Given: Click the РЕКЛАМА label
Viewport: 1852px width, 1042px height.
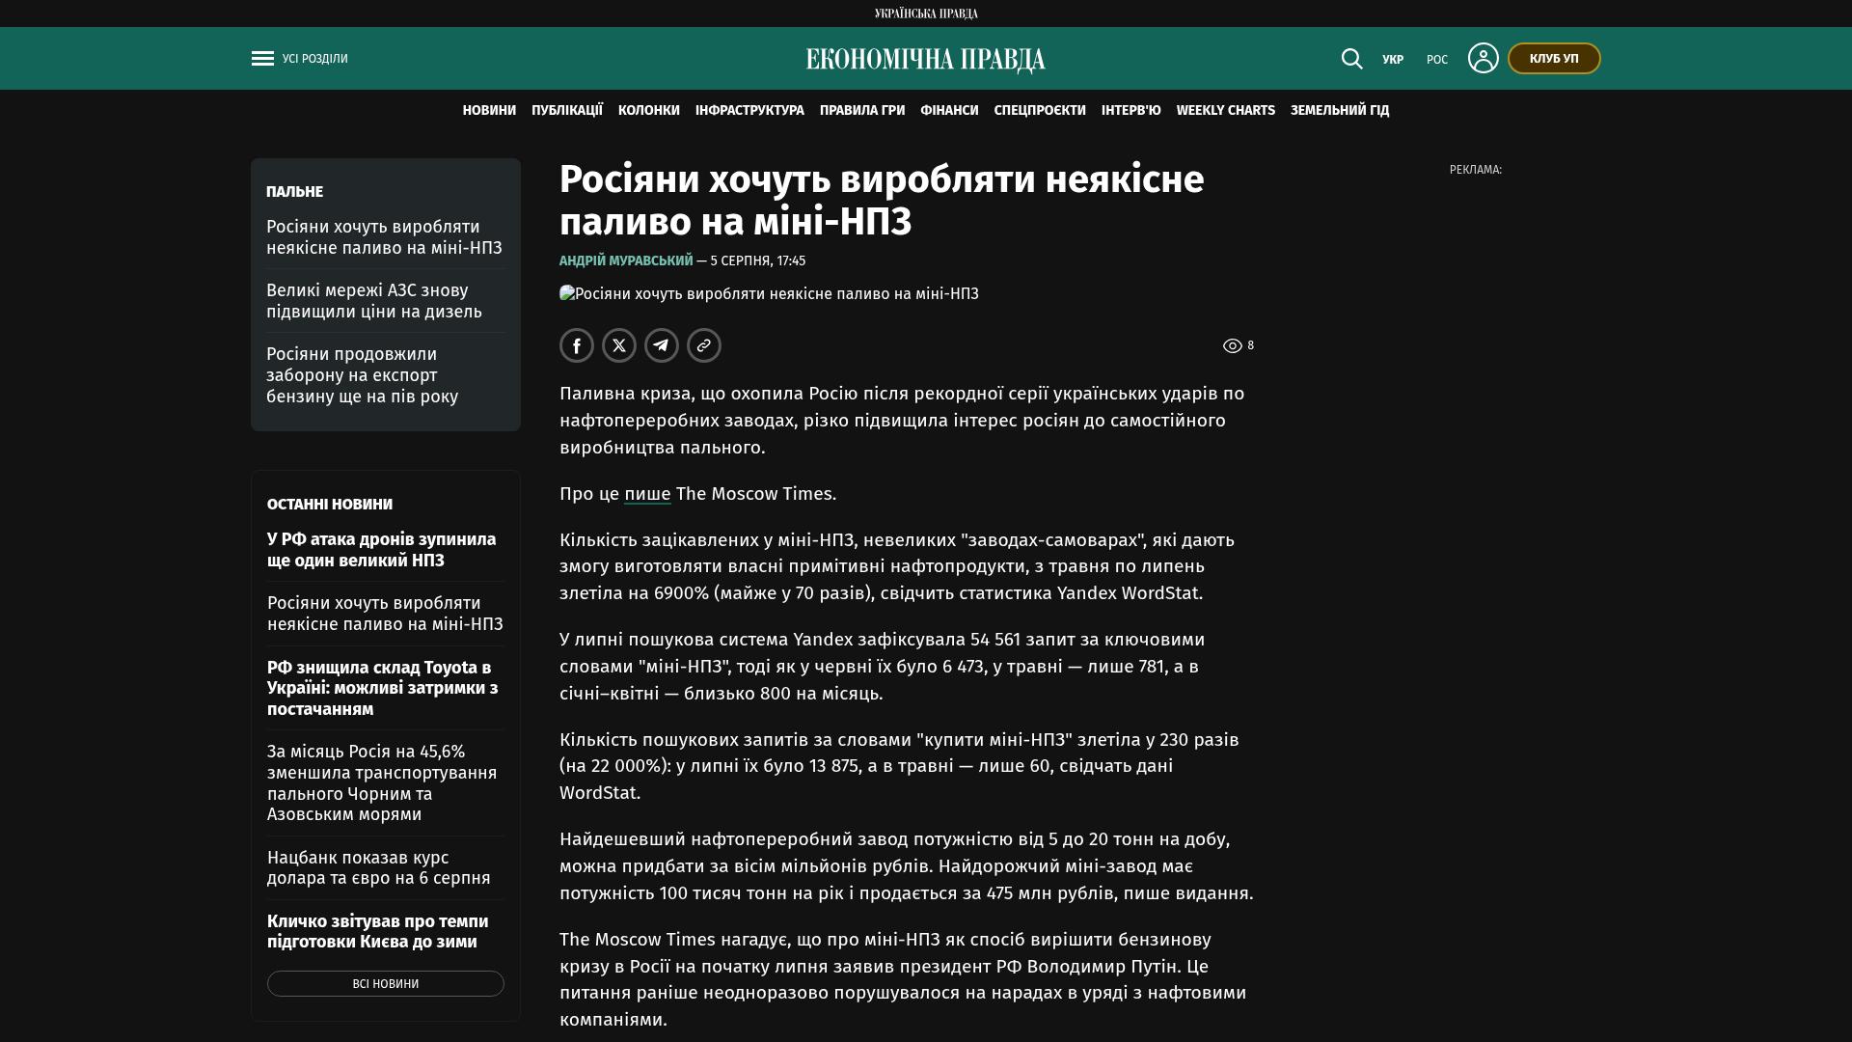Looking at the screenshot, I should (x=1476, y=170).
